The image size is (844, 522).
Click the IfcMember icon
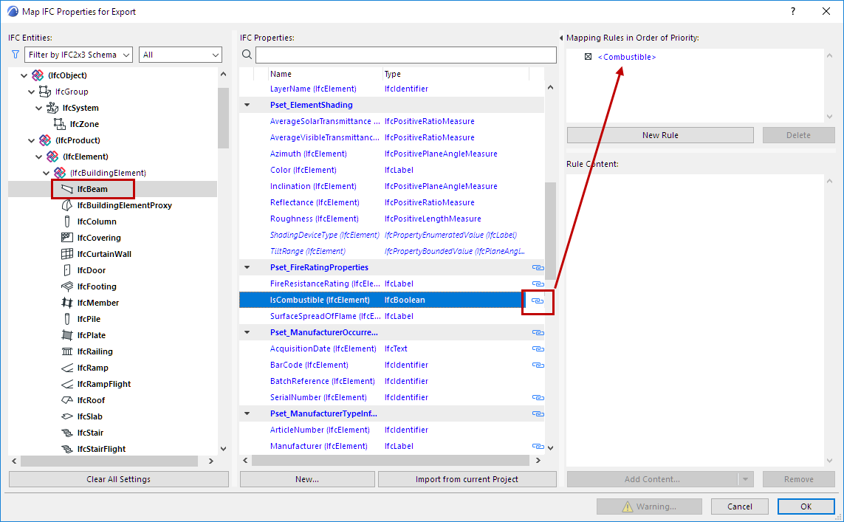pyautogui.click(x=66, y=303)
